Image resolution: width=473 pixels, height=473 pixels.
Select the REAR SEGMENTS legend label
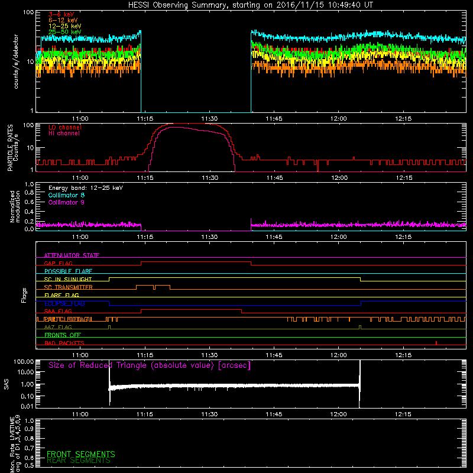(79, 461)
